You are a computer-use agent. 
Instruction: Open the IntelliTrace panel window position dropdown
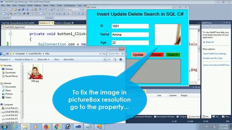[x=224, y=23]
